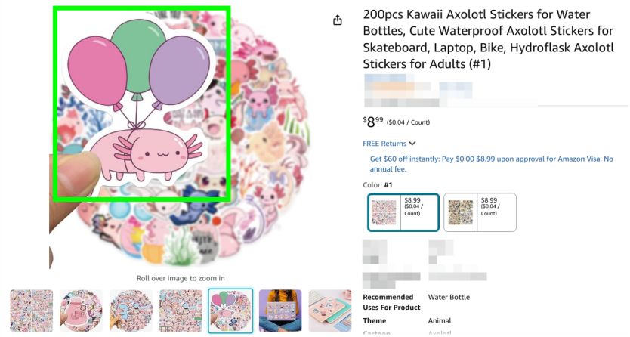This screenshot has width=630, height=337.
Task: Open first thumbnail of sticker collage
Action: coord(32,311)
